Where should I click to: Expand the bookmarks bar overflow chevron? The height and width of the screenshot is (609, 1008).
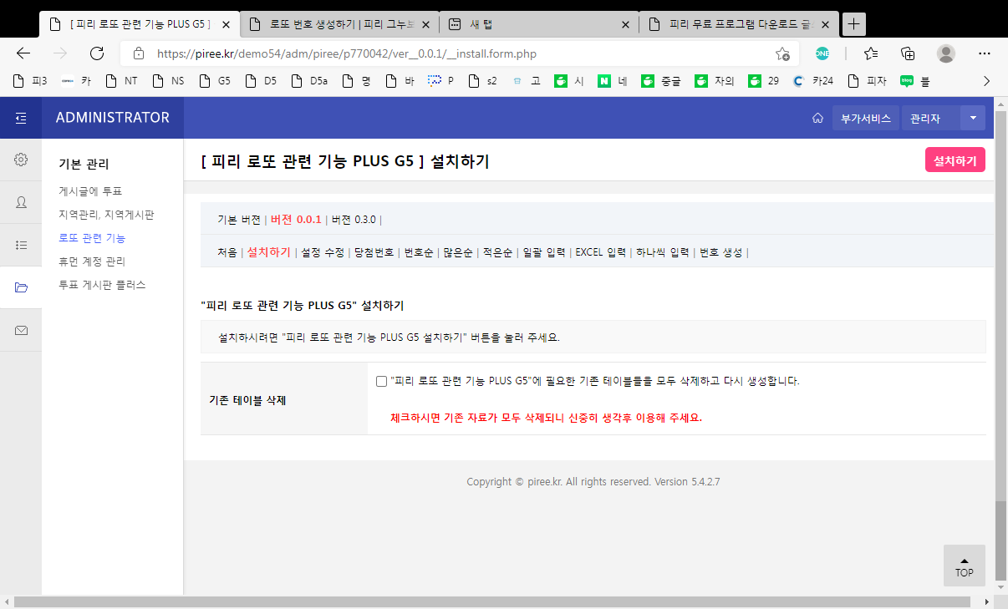click(986, 81)
